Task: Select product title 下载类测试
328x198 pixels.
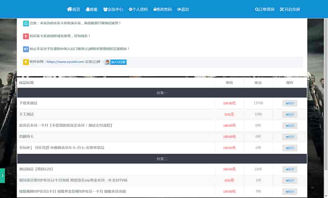Action: (28, 103)
